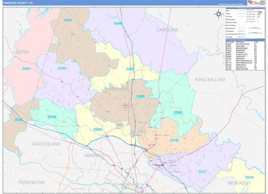Click the compass rose icon

click(218, 14)
